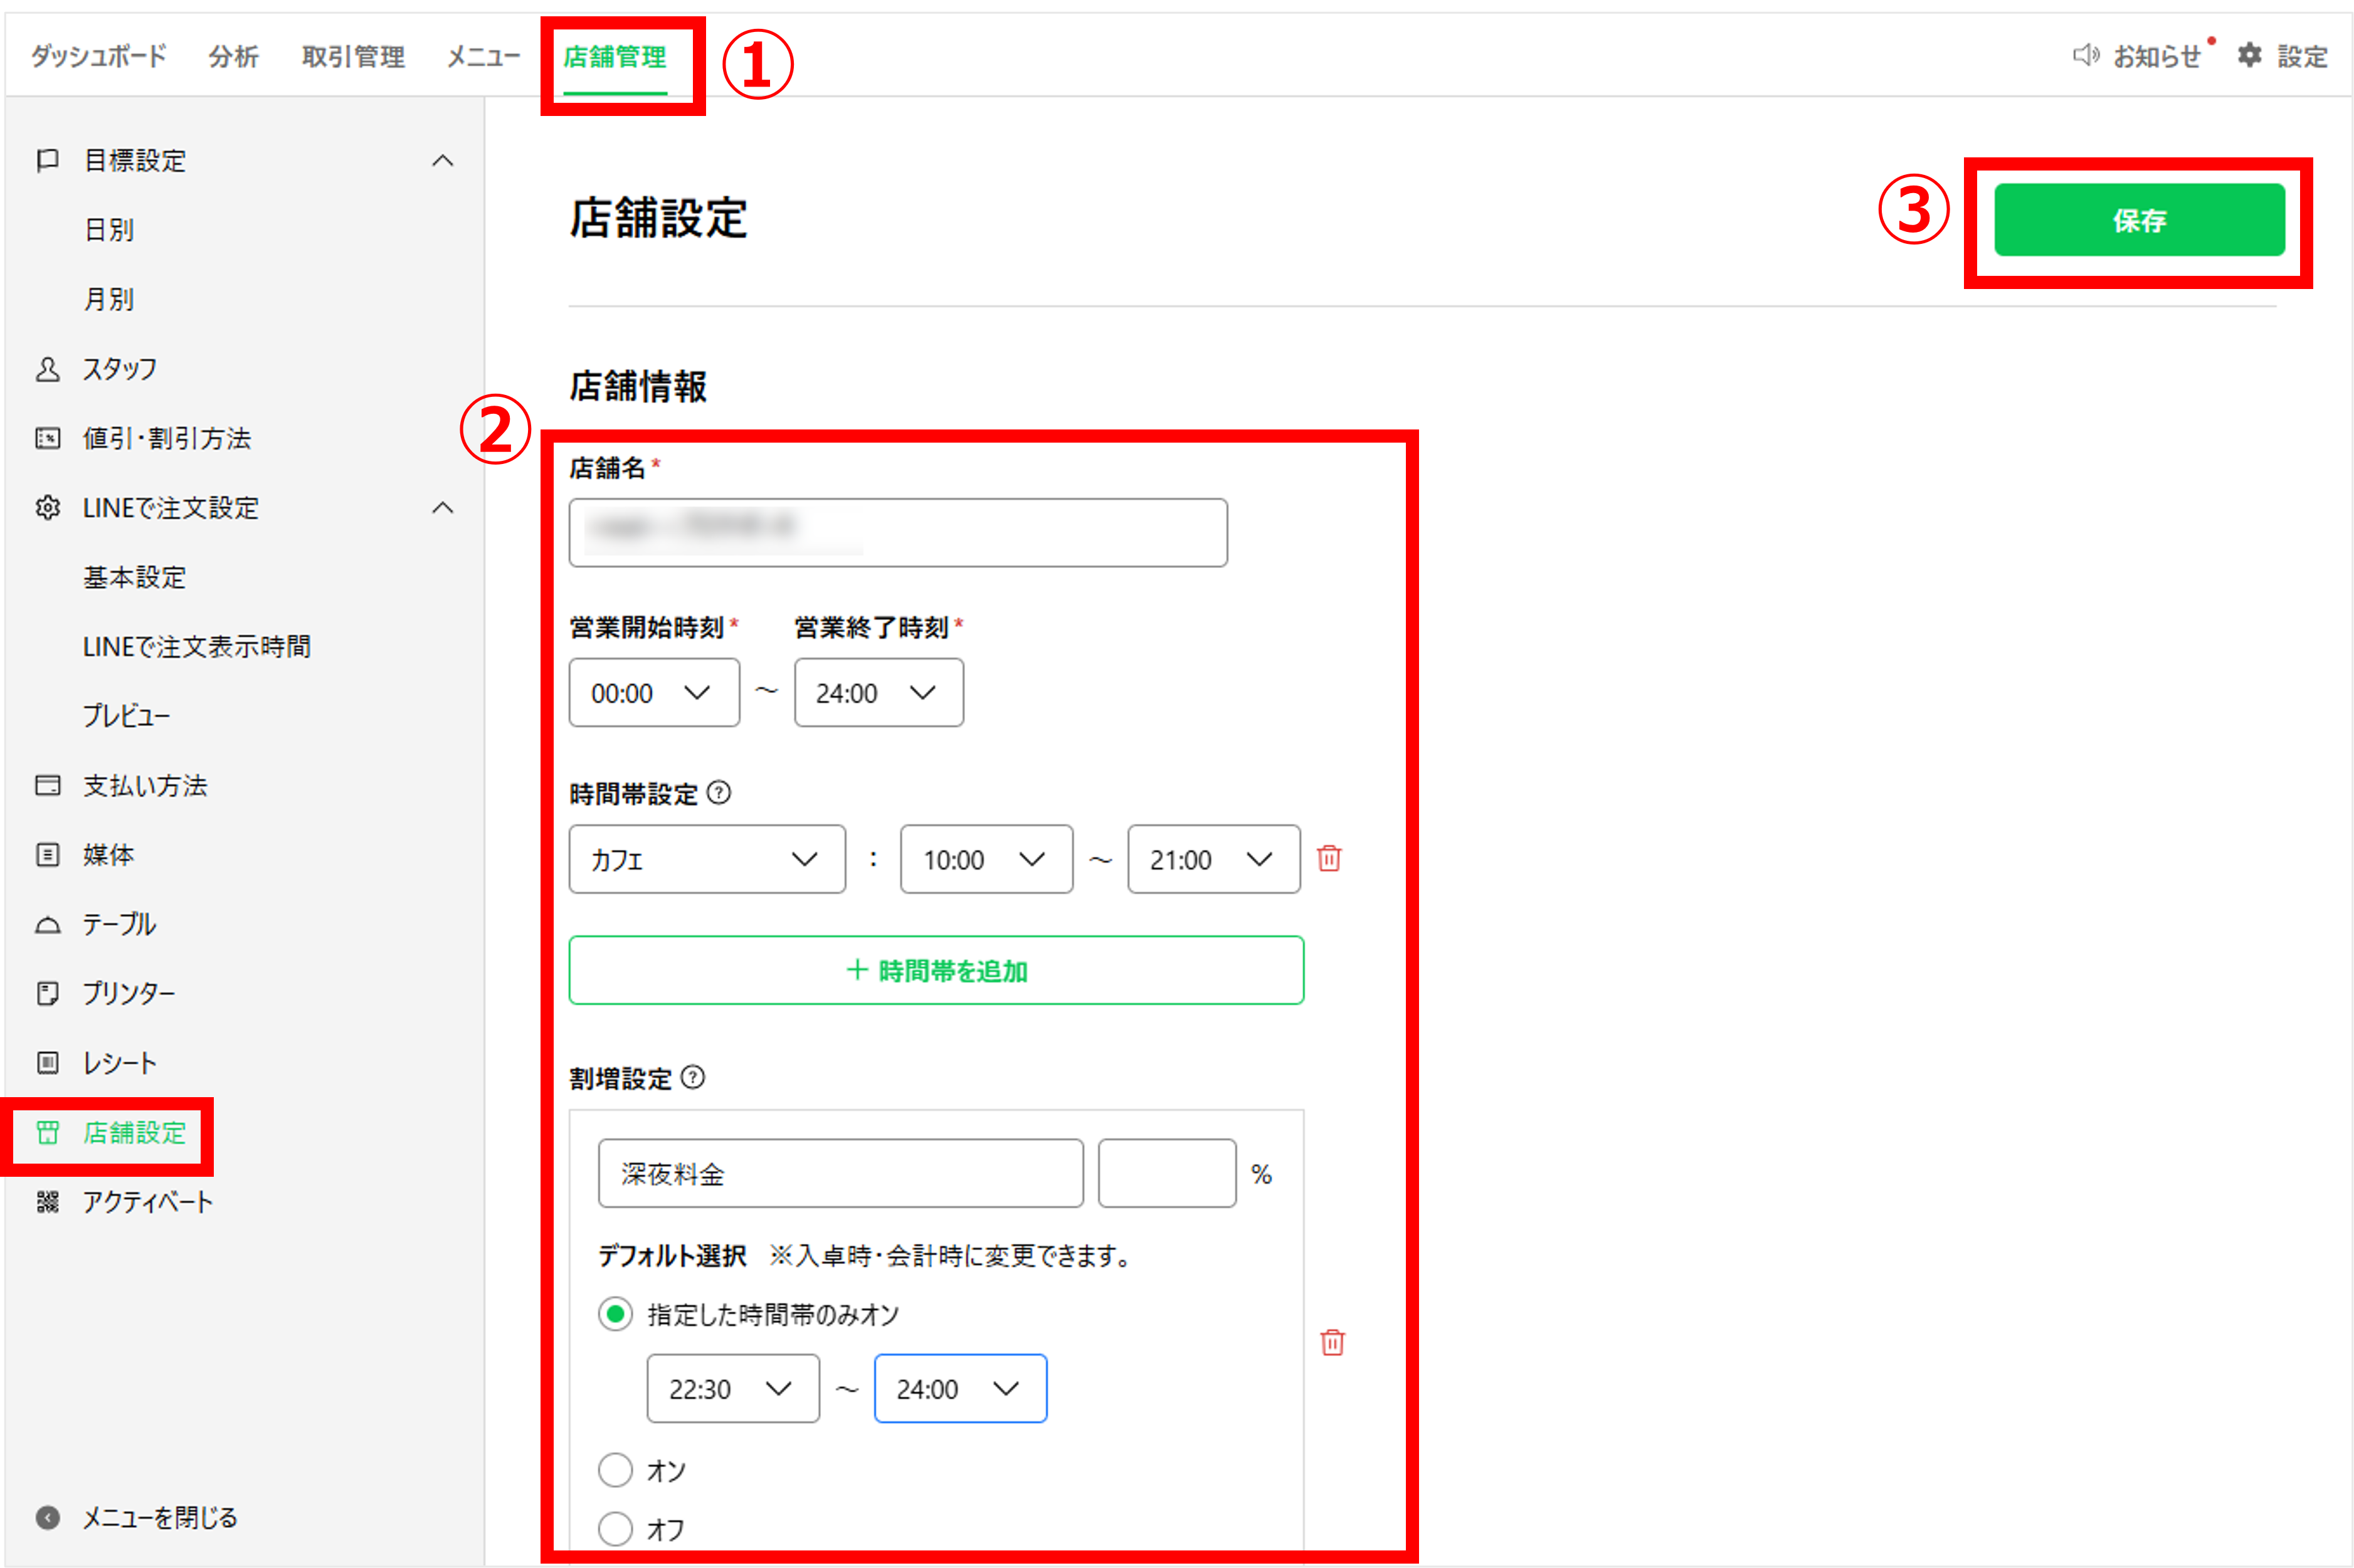The width and height of the screenshot is (2354, 1568).
Task: Open アクティベート in the sidebar
Action: tap(148, 1201)
